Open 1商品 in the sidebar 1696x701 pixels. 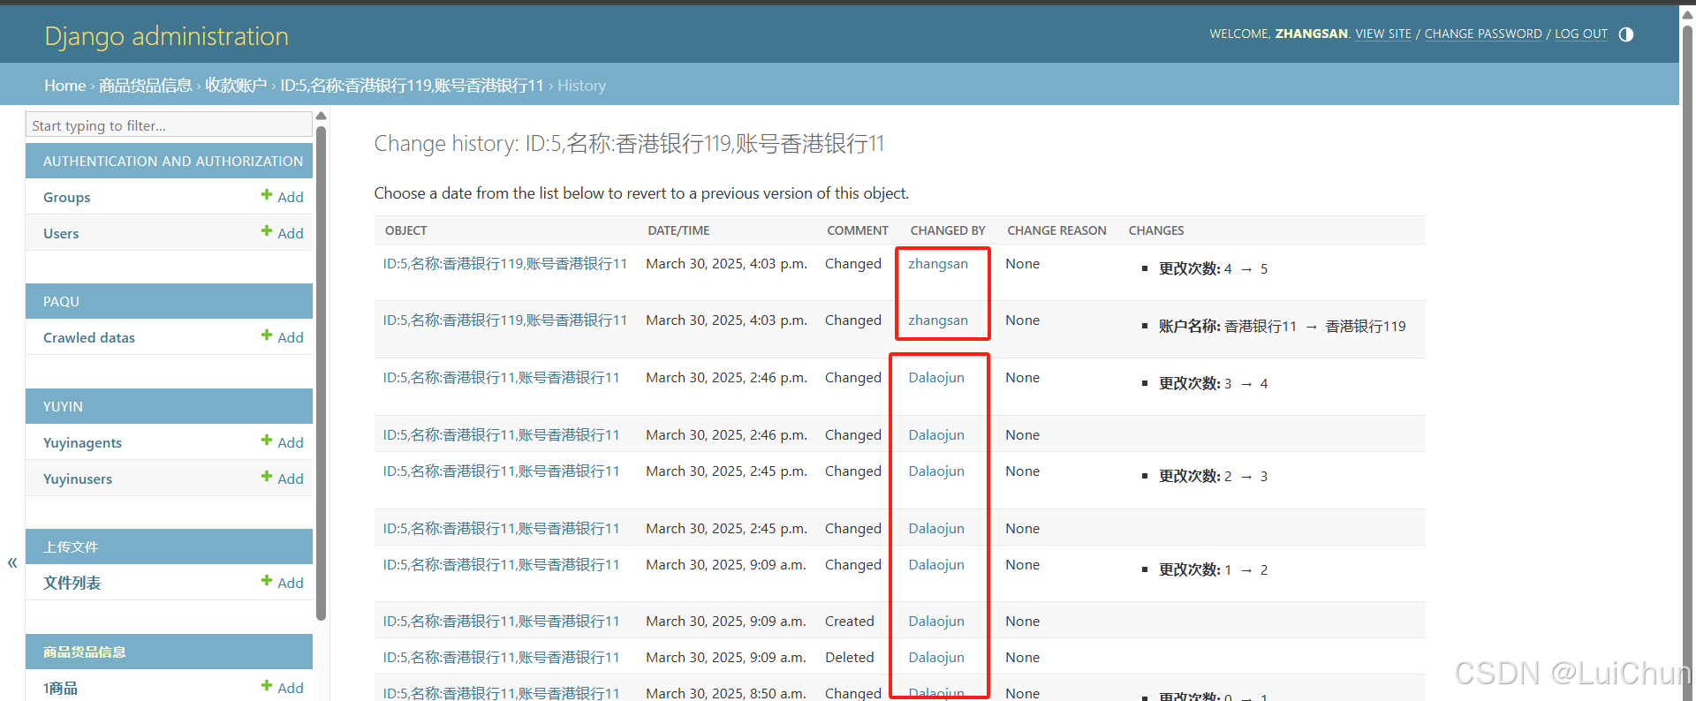pyautogui.click(x=61, y=688)
